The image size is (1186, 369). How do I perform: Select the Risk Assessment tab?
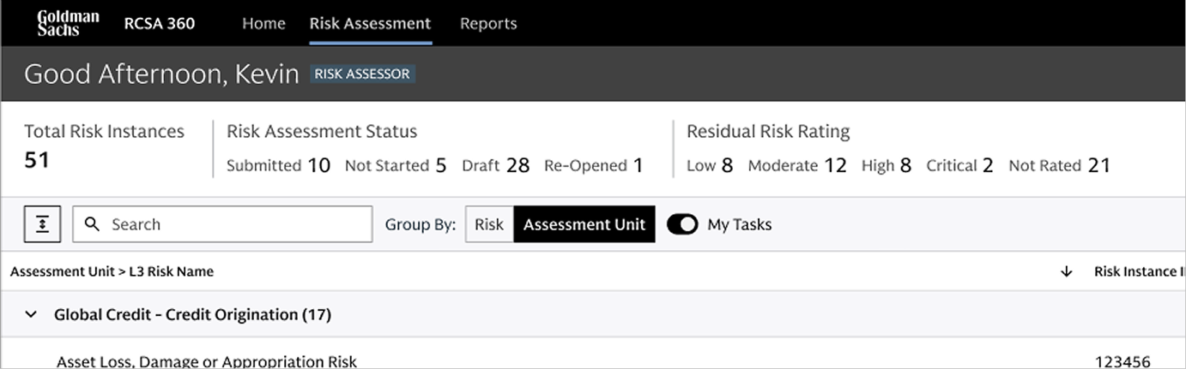370,23
